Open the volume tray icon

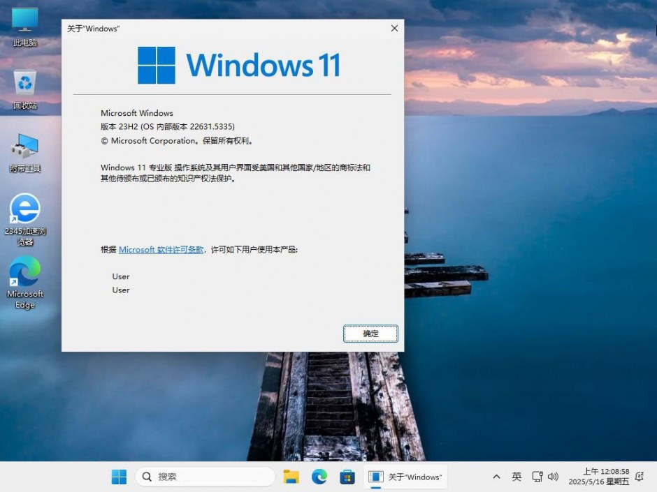point(553,477)
